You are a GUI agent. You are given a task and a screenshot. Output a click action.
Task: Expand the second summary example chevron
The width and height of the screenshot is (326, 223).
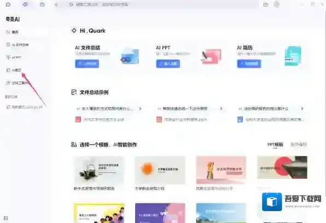pos(221,109)
